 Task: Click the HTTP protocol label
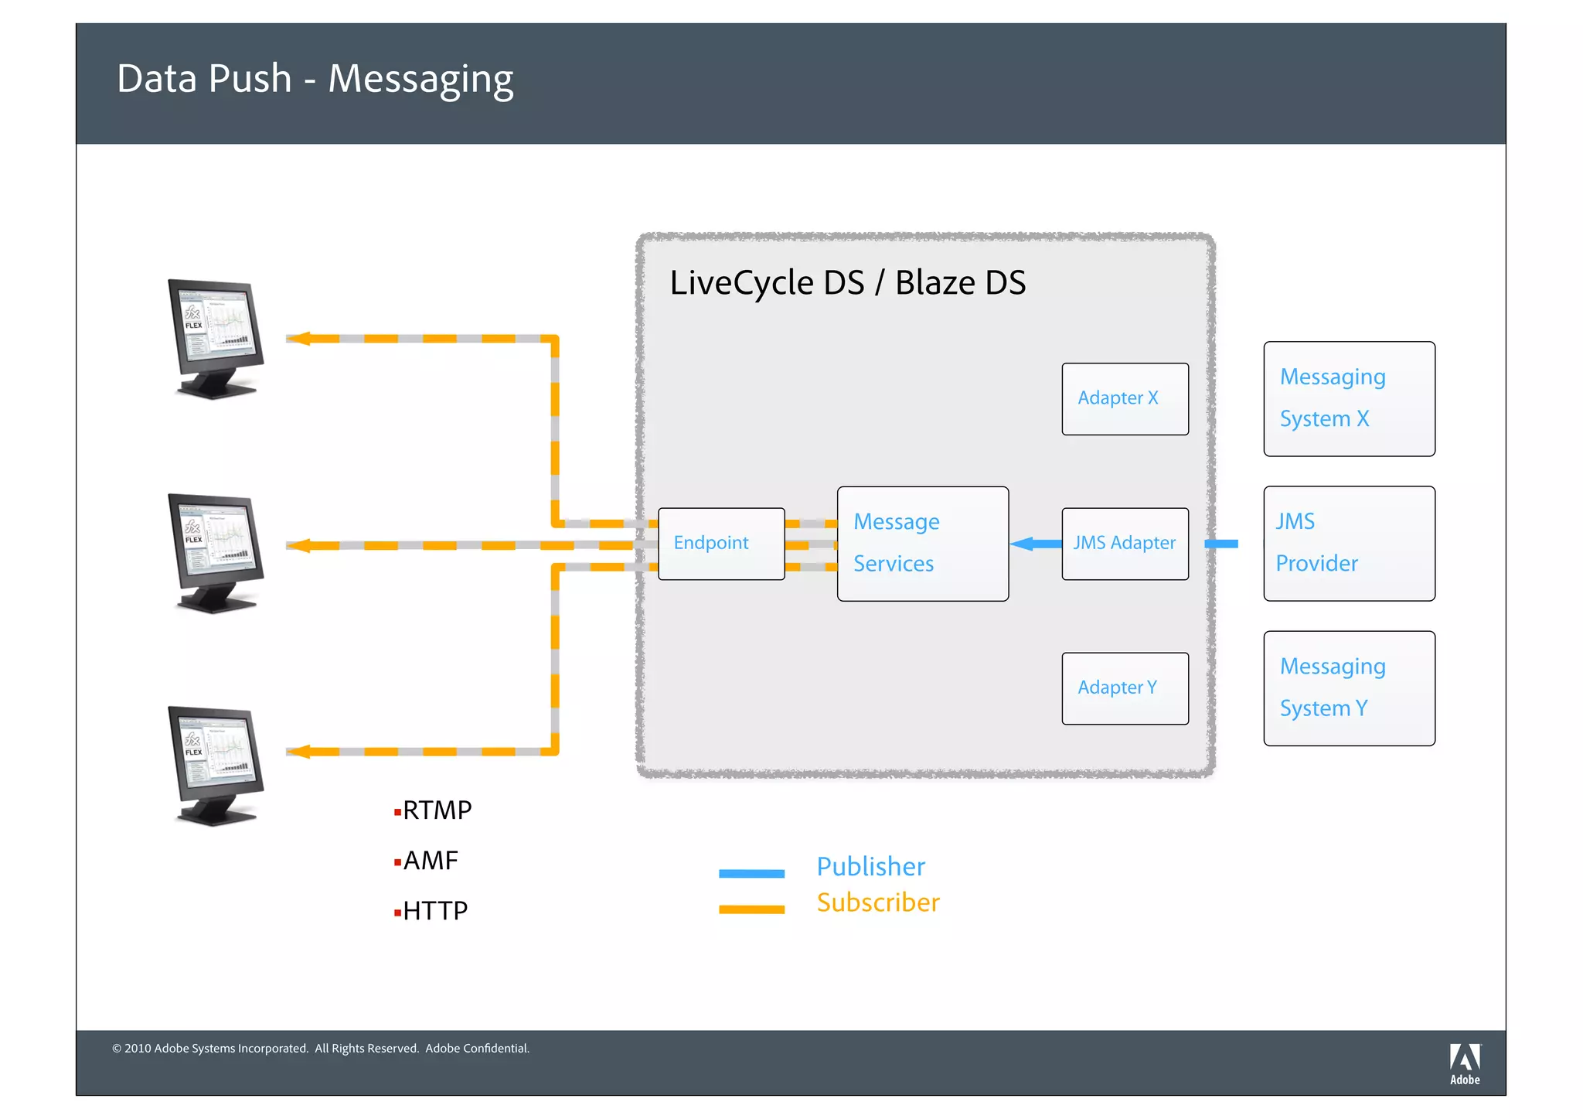pos(435,911)
